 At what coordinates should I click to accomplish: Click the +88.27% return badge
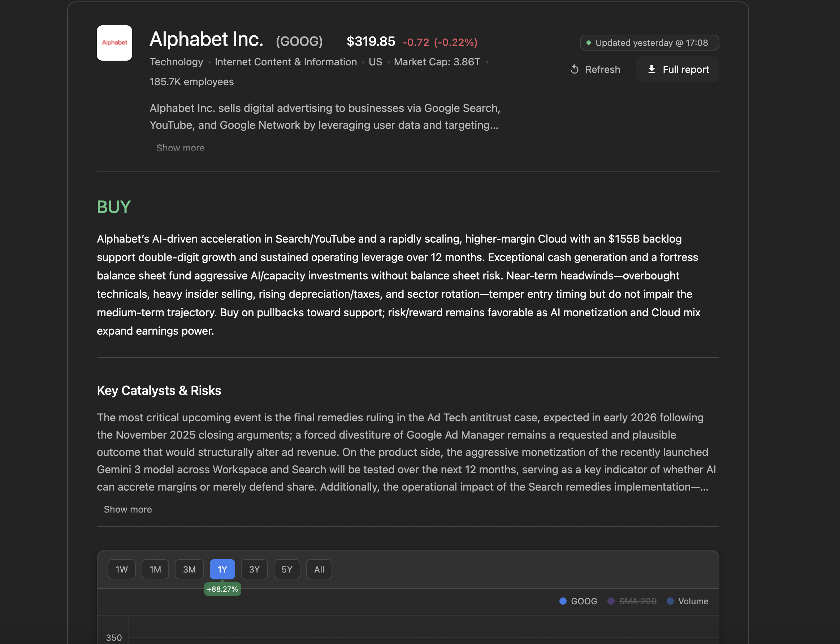222,589
